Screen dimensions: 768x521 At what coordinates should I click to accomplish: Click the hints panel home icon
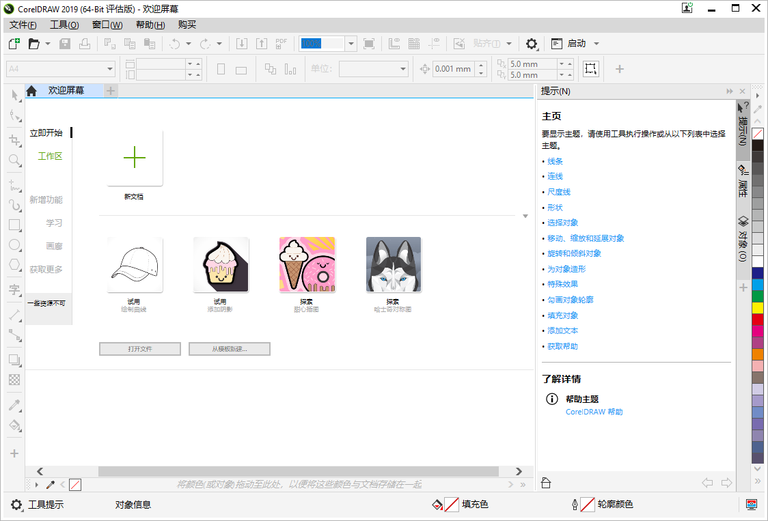[546, 483]
